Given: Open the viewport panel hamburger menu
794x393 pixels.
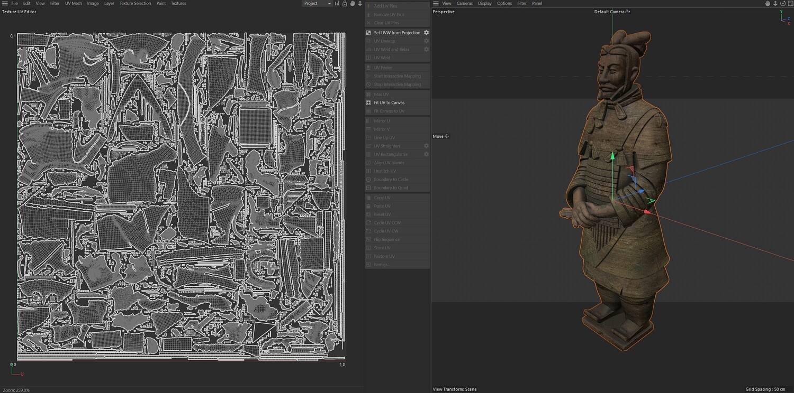Looking at the screenshot, I should coord(436,4).
